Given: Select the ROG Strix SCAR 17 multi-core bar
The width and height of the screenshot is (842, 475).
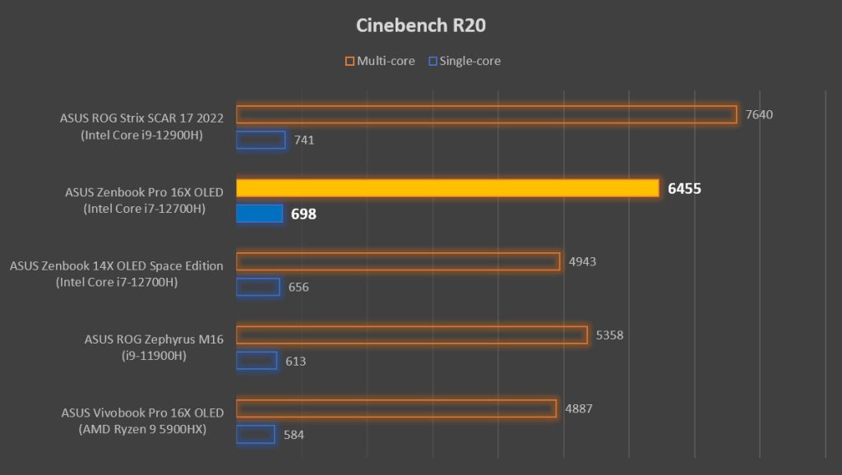Looking at the screenshot, I should point(486,114).
